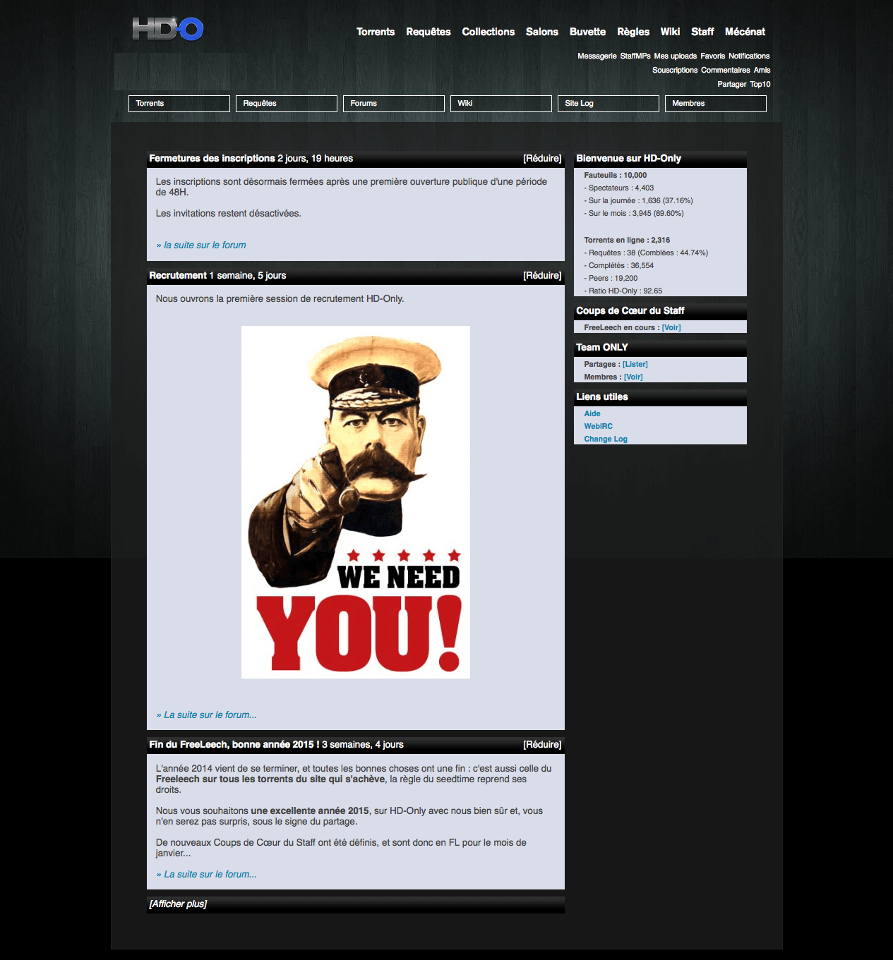Open the Règles menu item
Viewport: 893px width, 960px height.
[633, 32]
